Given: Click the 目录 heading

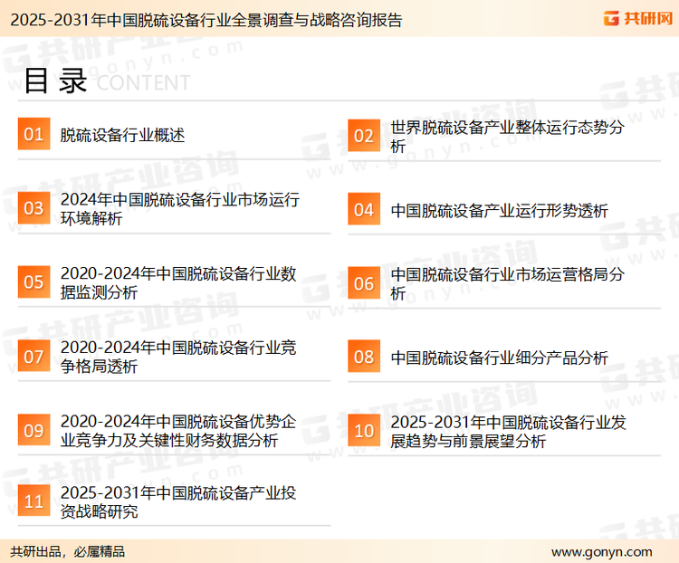Looking at the screenshot, I should point(55,81).
